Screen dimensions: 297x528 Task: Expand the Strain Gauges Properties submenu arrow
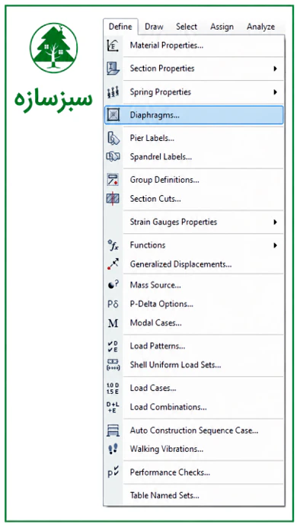pos(275,222)
